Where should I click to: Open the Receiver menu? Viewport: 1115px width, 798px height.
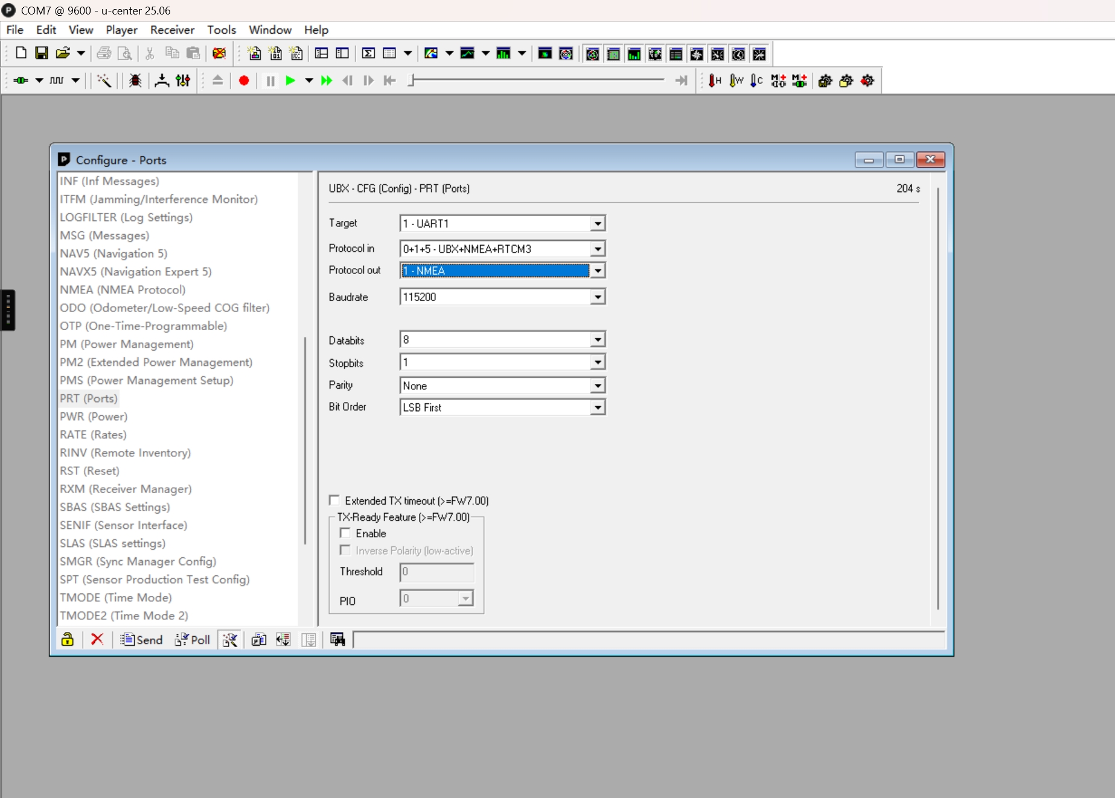coord(172,30)
